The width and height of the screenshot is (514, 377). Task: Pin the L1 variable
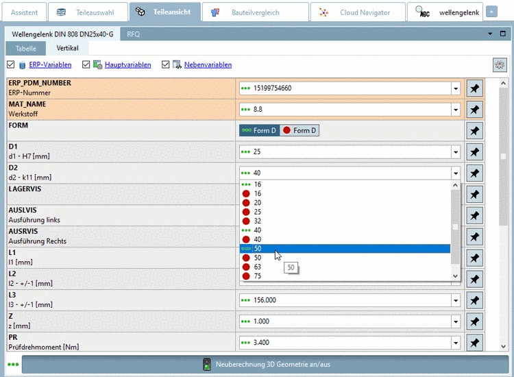[474, 258]
